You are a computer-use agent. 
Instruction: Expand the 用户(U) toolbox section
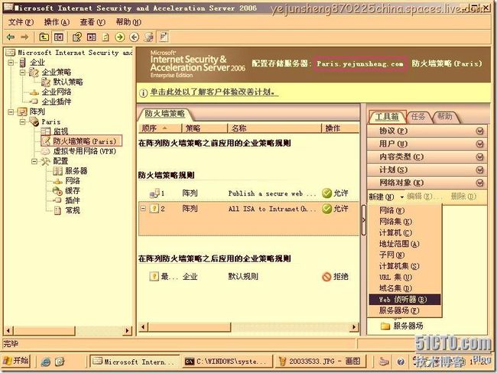coord(427,144)
